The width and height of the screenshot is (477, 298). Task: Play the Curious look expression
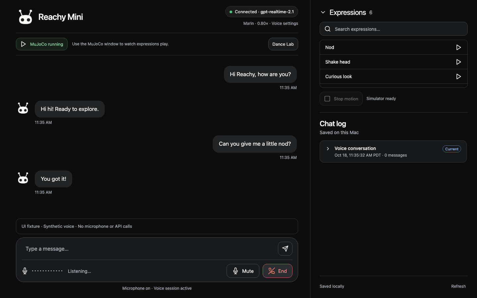click(x=458, y=76)
